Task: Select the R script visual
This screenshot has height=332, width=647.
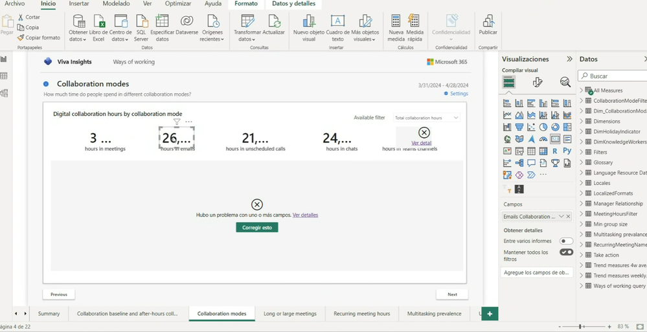Action: [x=556, y=151]
